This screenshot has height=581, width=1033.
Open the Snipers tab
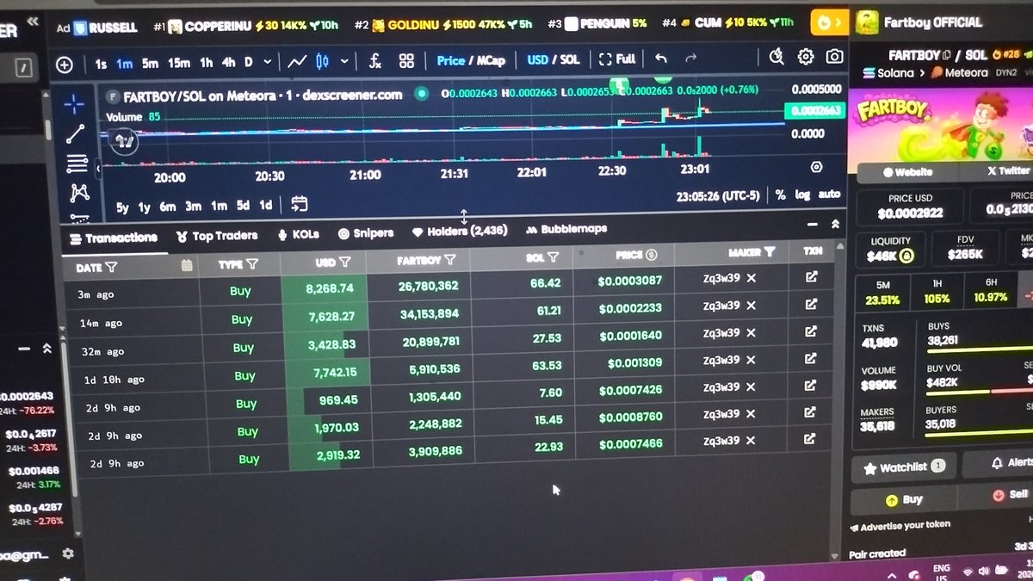coord(366,233)
